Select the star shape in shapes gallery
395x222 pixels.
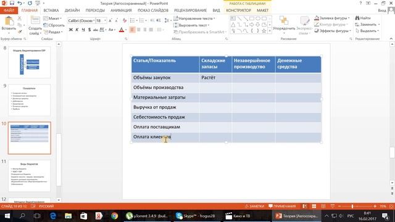coord(264,31)
